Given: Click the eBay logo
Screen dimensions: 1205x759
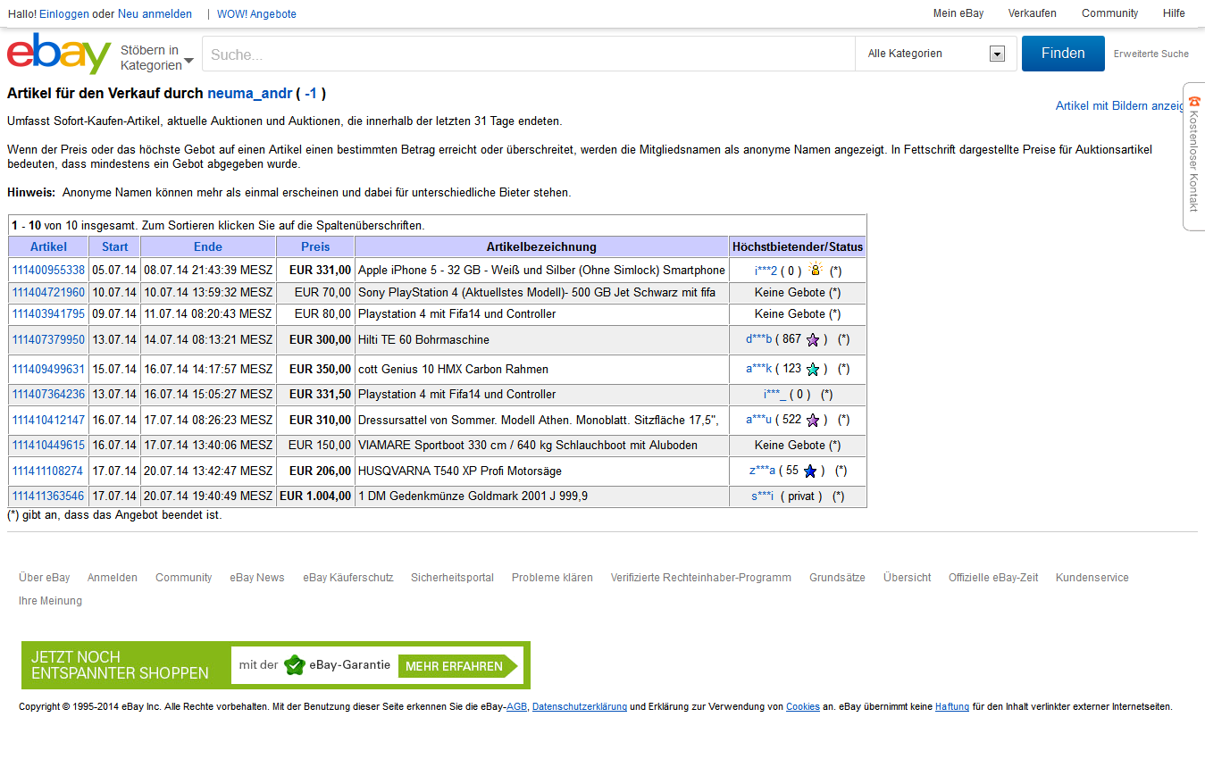Looking at the screenshot, I should tap(59, 54).
